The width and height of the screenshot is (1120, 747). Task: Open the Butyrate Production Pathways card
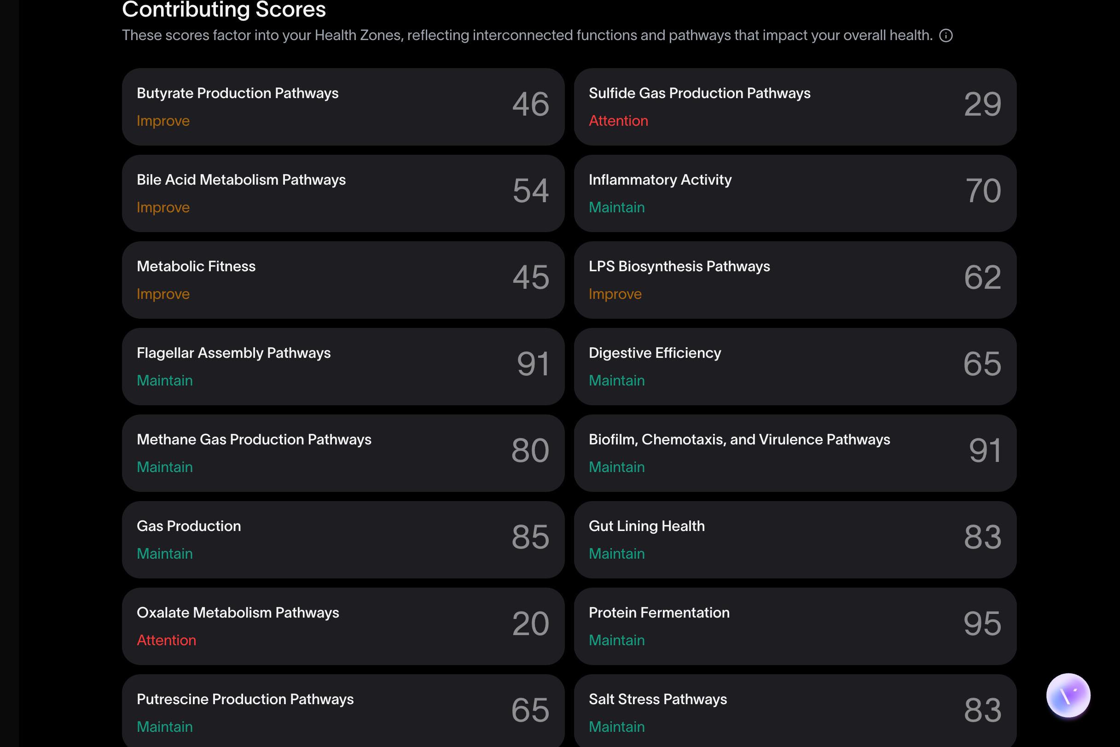click(343, 107)
